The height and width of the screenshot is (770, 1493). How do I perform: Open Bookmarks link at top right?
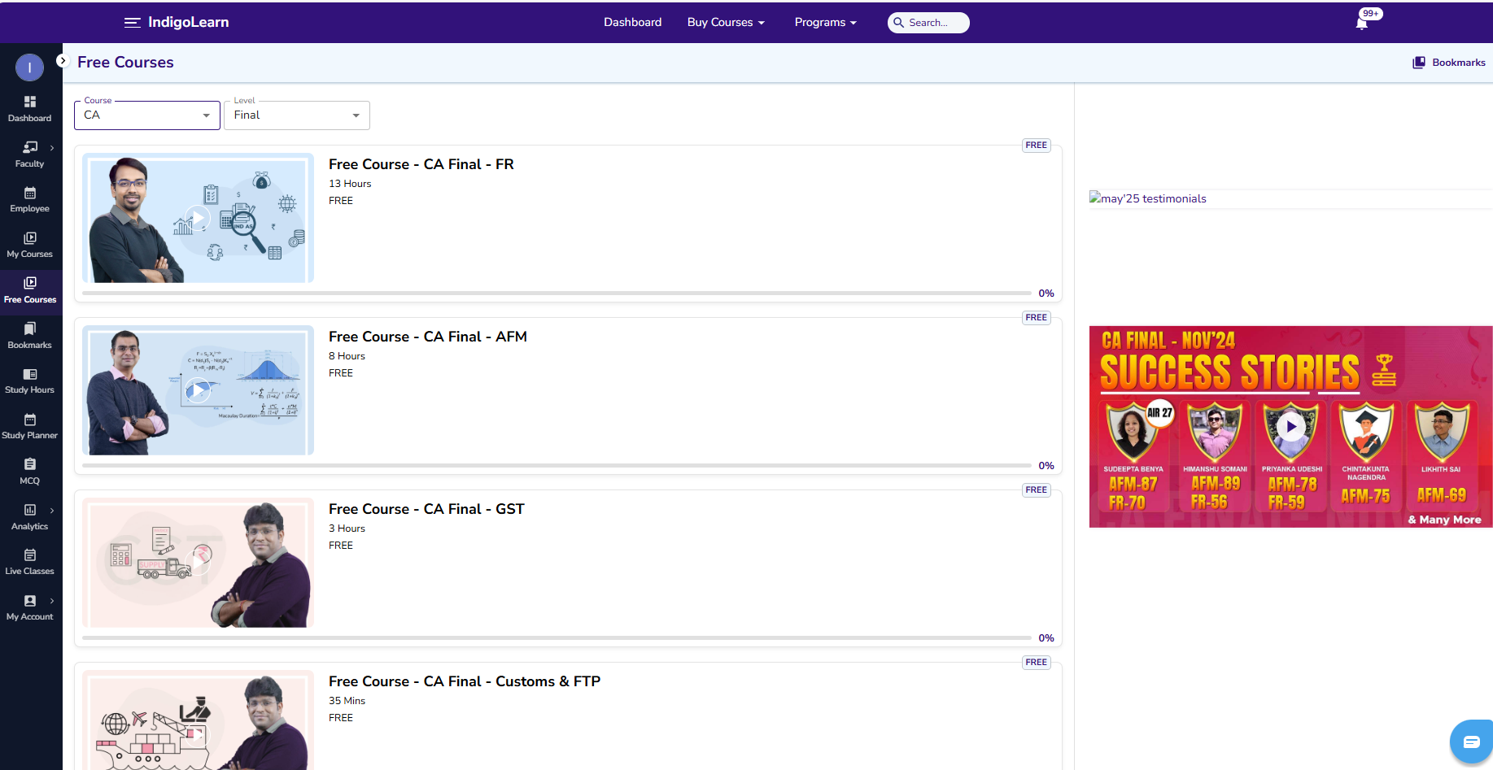pyautogui.click(x=1449, y=63)
